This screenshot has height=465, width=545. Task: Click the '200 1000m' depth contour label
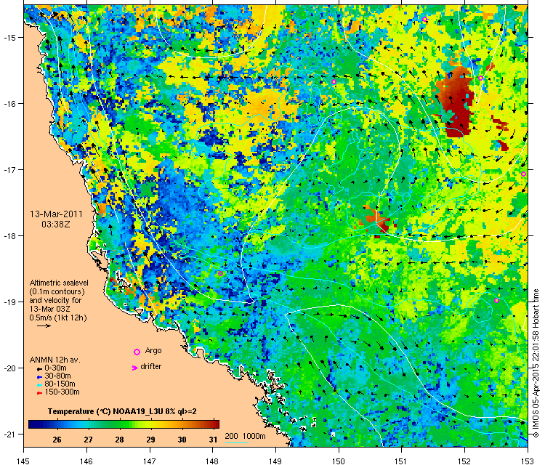click(x=245, y=436)
